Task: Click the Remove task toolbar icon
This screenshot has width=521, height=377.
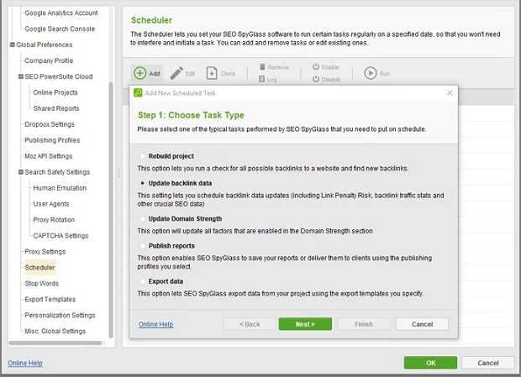Action: pos(263,67)
